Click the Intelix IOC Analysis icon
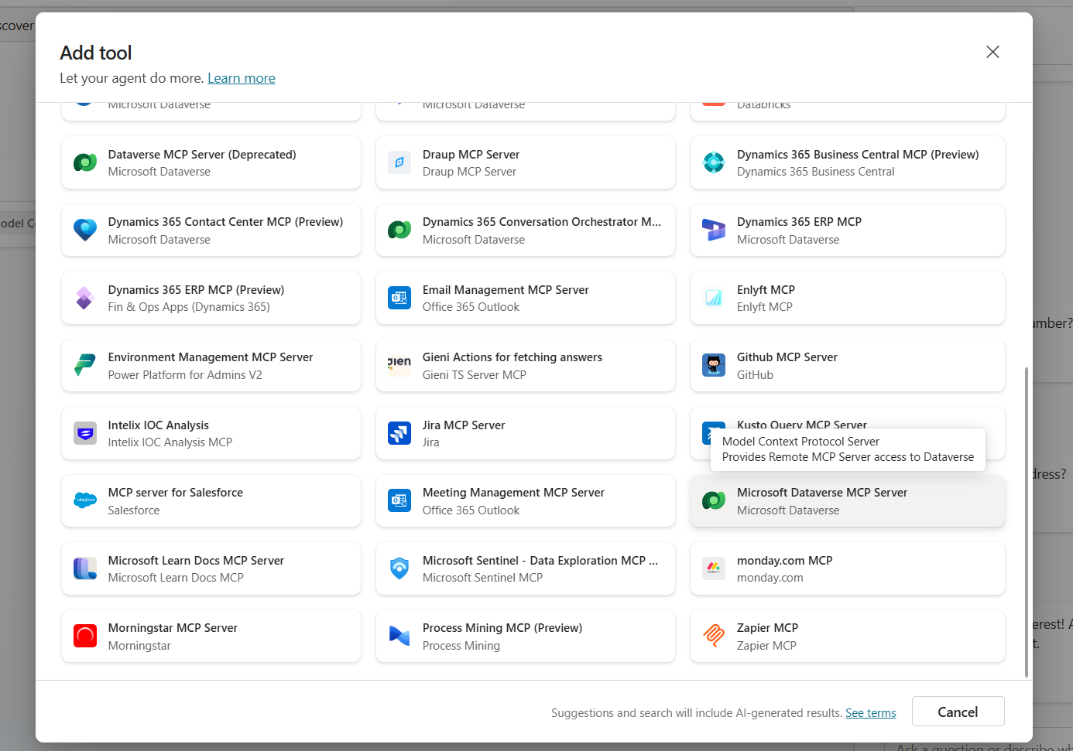Viewport: 1073px width, 751px height. click(x=85, y=433)
